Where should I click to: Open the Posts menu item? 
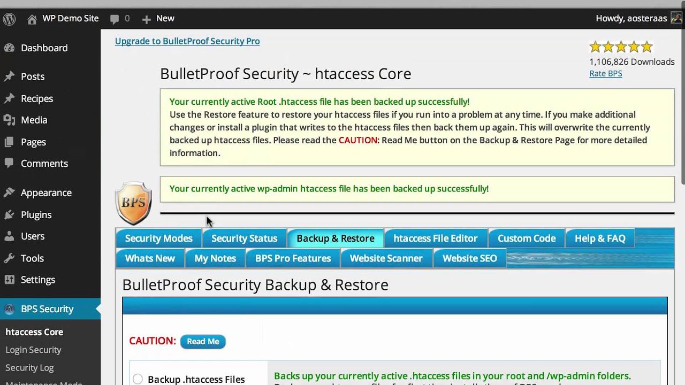click(x=33, y=76)
